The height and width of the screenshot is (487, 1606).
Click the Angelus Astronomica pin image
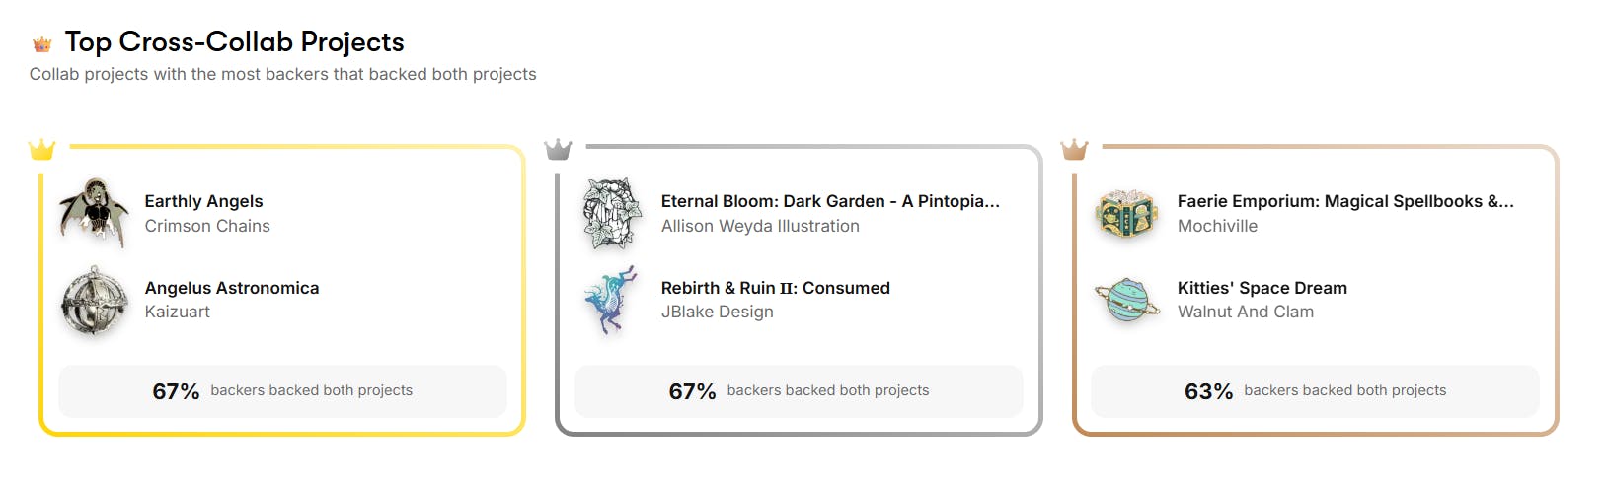[94, 301]
